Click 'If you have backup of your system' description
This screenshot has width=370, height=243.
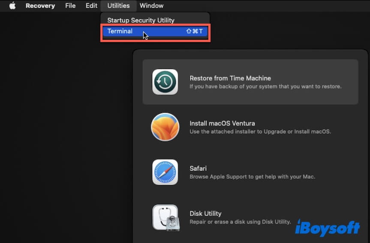tap(265, 87)
